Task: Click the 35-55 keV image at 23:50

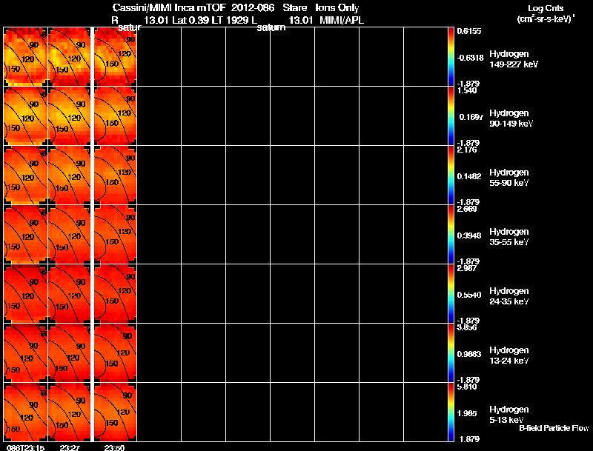Action: (116, 235)
